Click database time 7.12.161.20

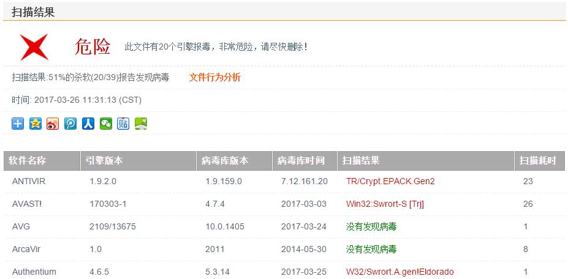(x=305, y=181)
